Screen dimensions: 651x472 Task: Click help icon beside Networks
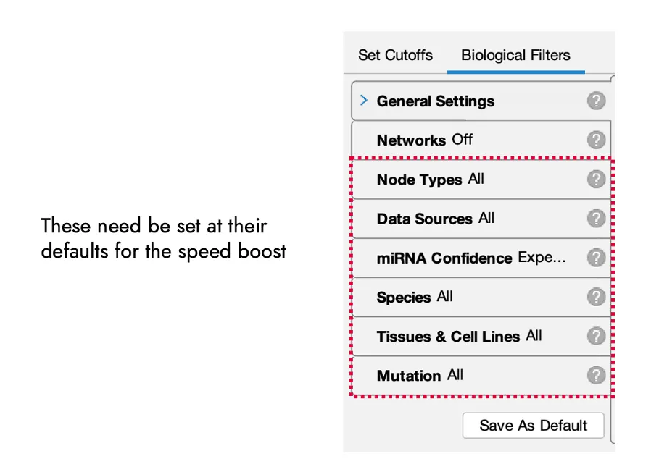[x=596, y=140]
